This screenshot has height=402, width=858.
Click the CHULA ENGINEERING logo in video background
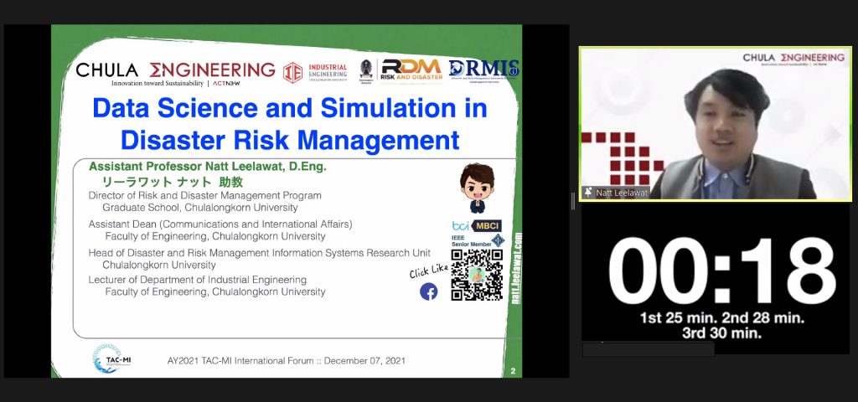pyautogui.click(x=793, y=59)
